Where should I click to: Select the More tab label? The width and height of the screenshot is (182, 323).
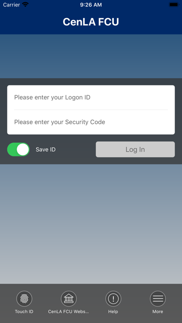pyautogui.click(x=158, y=312)
